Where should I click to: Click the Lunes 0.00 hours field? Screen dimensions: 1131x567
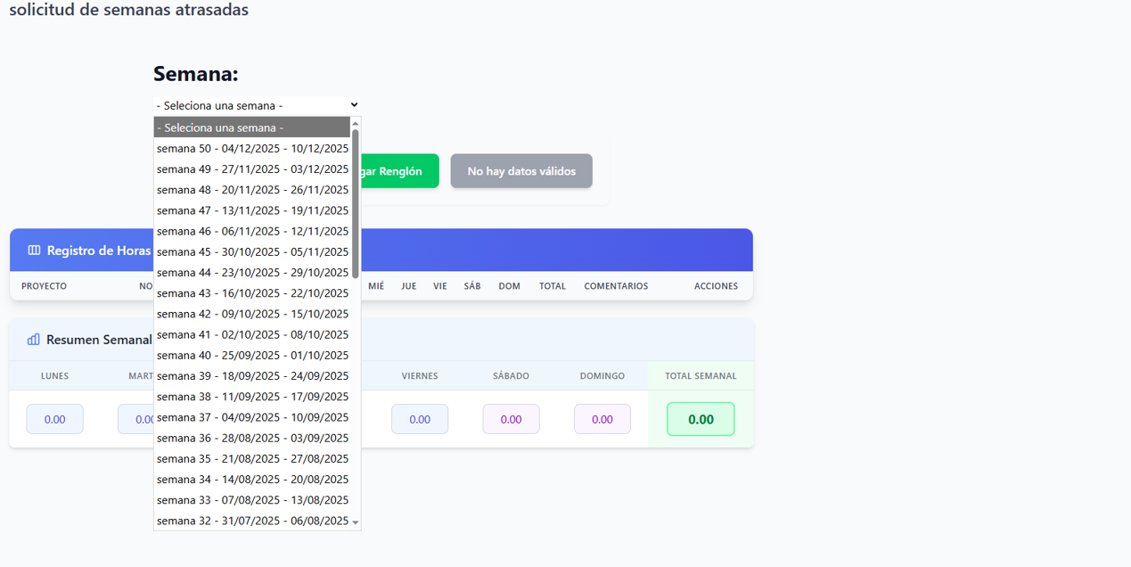pos(54,419)
